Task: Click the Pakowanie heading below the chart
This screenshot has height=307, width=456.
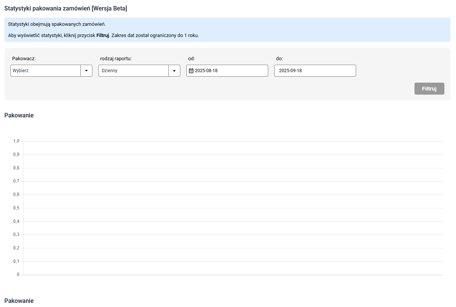Action: pos(19,301)
